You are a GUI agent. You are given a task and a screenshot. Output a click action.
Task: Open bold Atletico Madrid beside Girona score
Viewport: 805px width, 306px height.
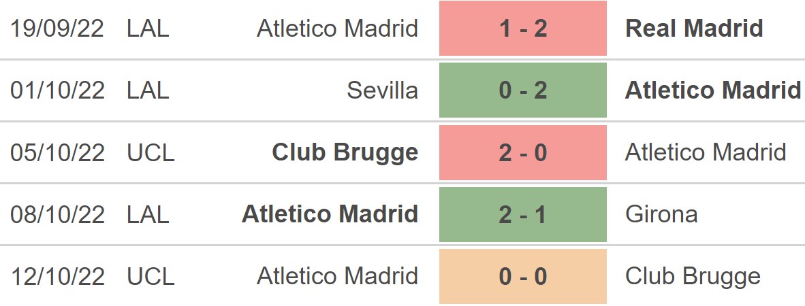point(330,214)
